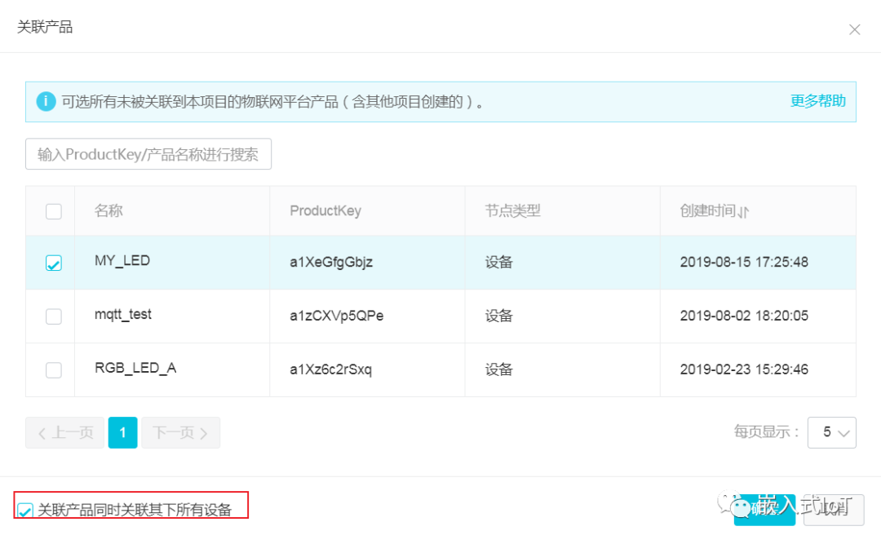Click the ProductKey column header
This screenshot has width=881, height=544.
coord(325,211)
